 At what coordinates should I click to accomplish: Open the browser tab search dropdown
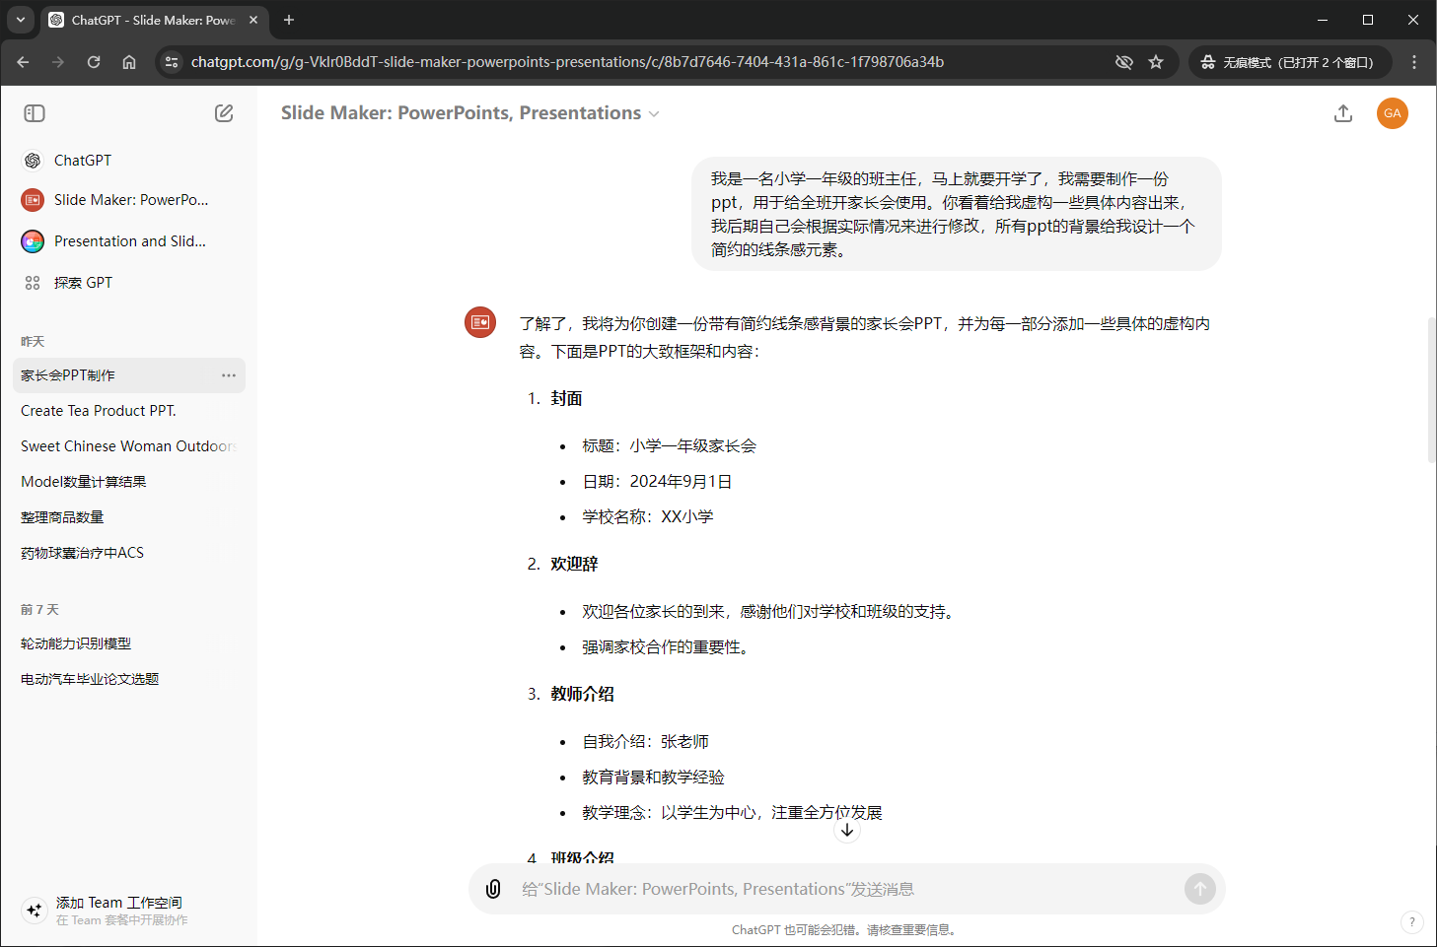21,20
